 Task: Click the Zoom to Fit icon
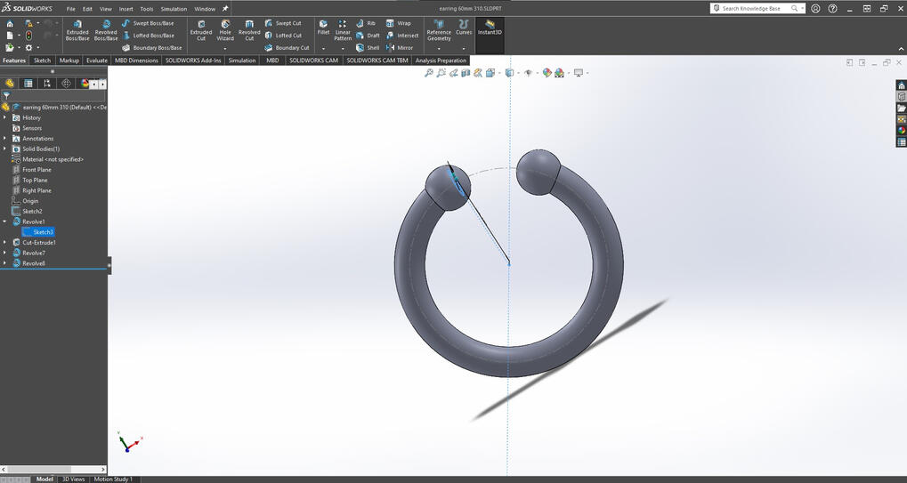click(x=429, y=73)
